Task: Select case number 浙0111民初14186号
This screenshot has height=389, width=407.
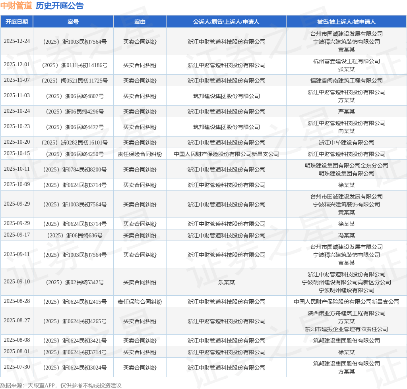Action: [x=75, y=65]
